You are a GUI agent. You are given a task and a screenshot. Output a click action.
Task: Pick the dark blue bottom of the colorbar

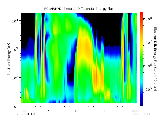click(x=141, y=104)
